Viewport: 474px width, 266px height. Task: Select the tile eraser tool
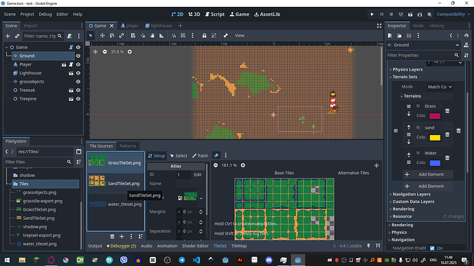[216, 156]
